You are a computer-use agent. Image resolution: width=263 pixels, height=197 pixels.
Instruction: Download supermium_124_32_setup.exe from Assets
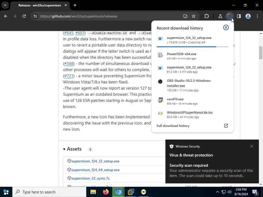[96, 161]
